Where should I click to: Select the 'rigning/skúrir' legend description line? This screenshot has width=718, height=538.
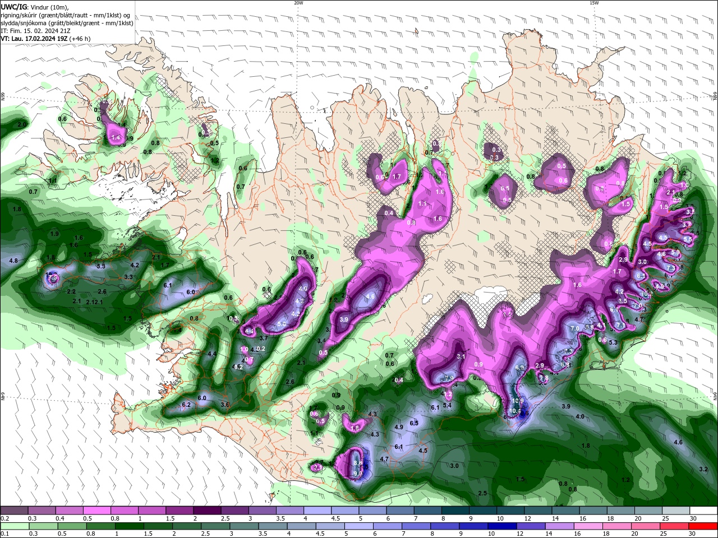tap(66, 15)
